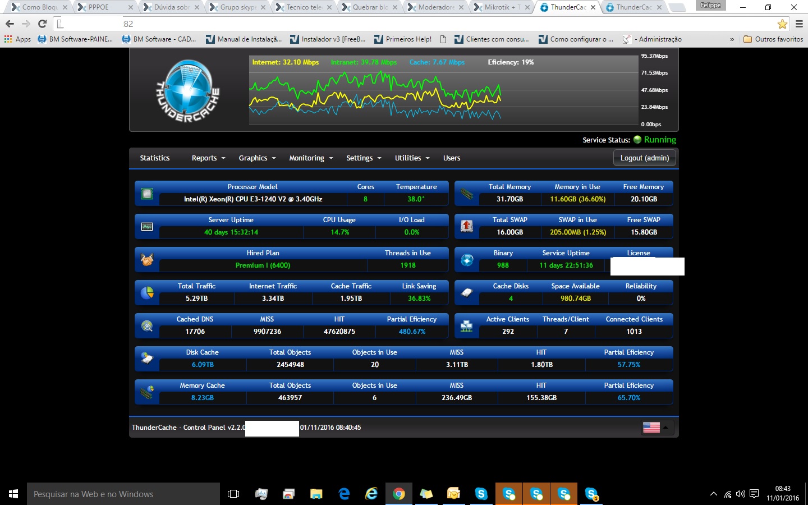Click the monitor icon beside Server Uptime
Screen dimensions: 808x505
pos(147,227)
